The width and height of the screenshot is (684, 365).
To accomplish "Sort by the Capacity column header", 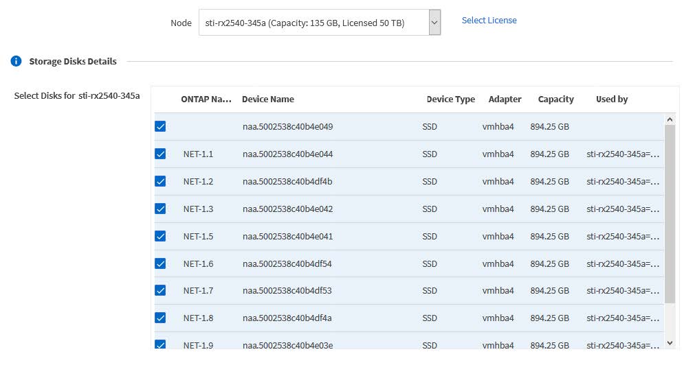I will [555, 99].
